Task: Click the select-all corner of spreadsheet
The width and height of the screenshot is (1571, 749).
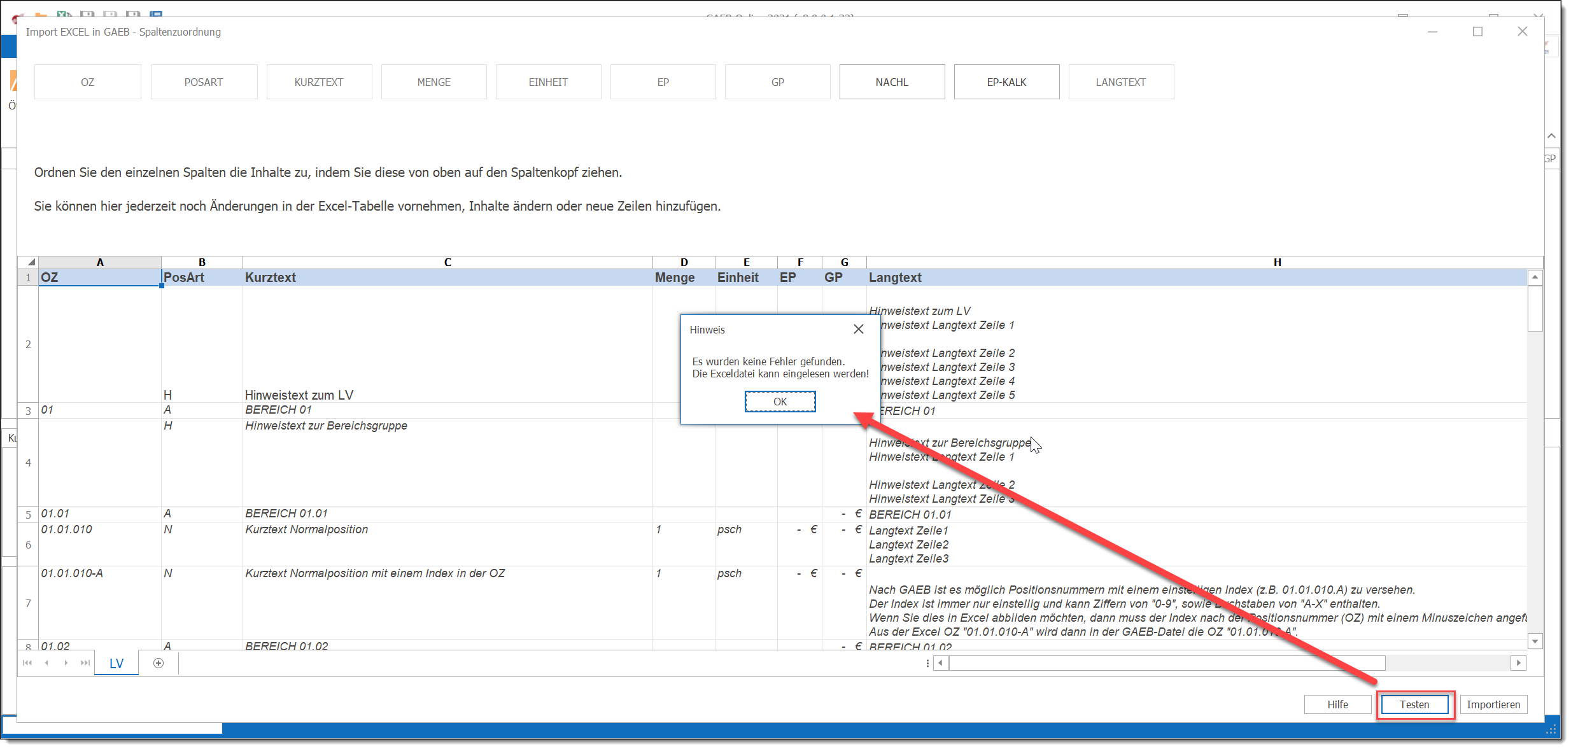Action: [31, 262]
